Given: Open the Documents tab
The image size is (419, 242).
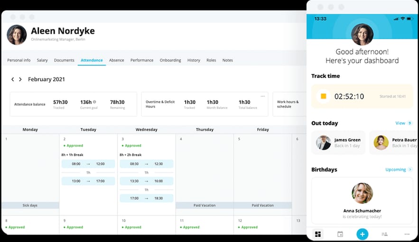Looking at the screenshot, I should (x=64, y=60).
